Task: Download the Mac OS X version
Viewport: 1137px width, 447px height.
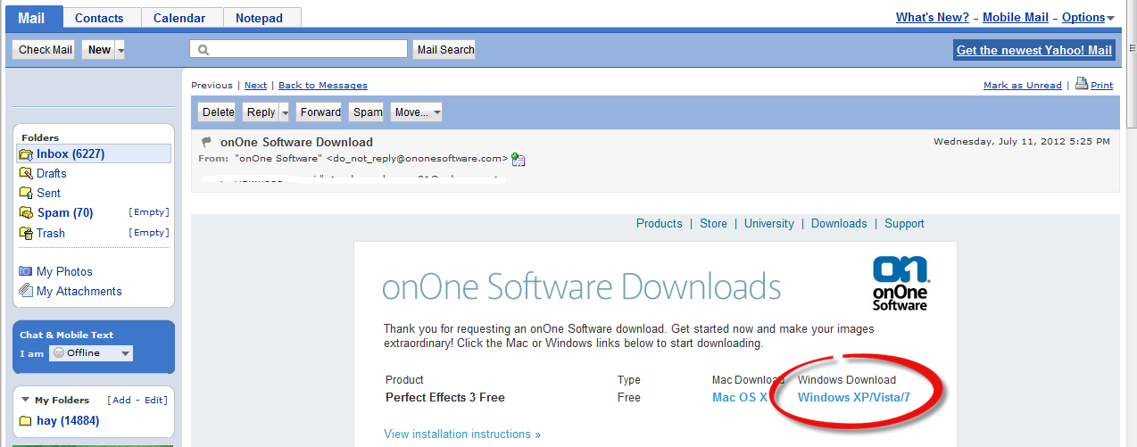Action: pyautogui.click(x=740, y=398)
